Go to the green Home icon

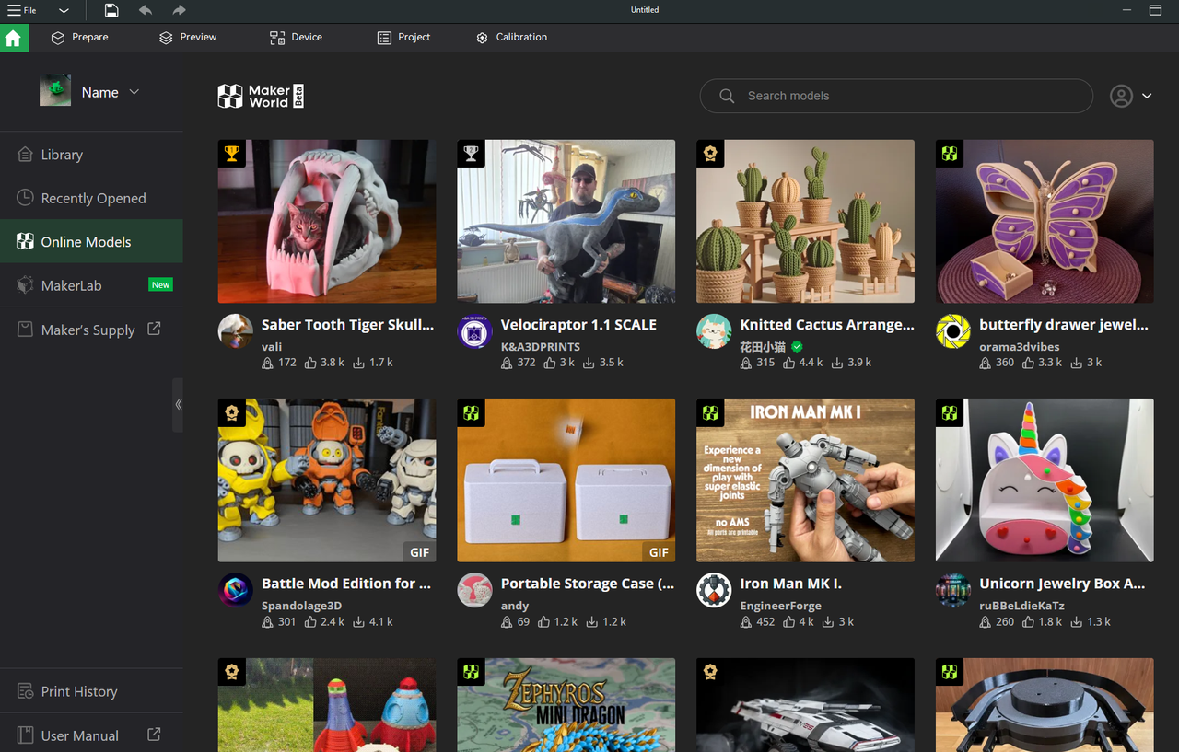click(x=14, y=38)
